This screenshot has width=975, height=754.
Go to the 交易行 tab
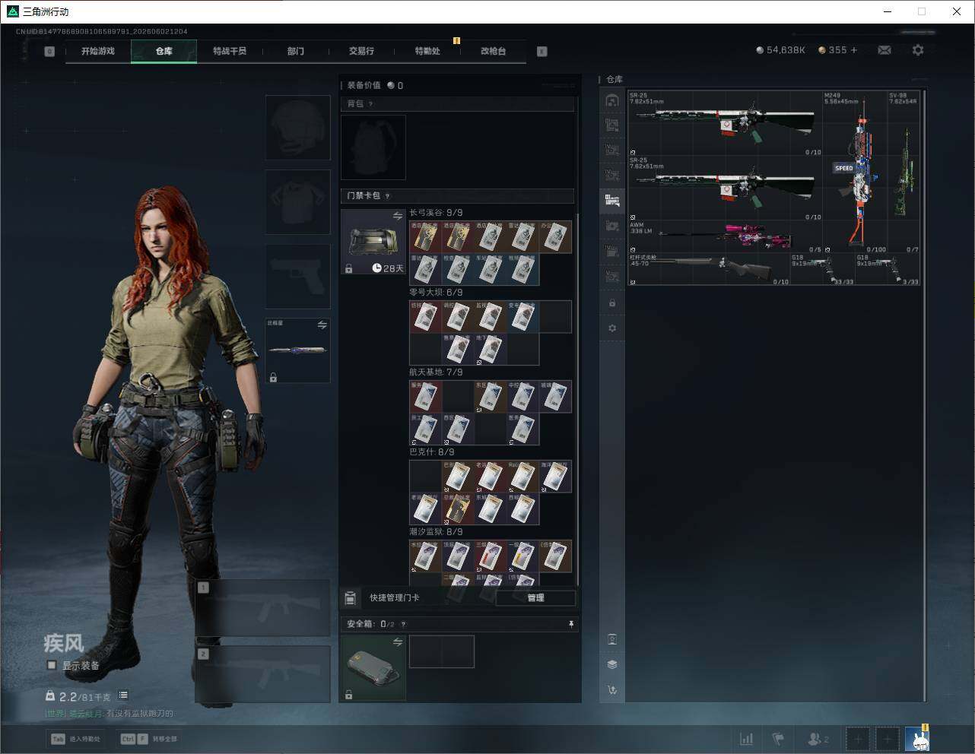point(361,51)
